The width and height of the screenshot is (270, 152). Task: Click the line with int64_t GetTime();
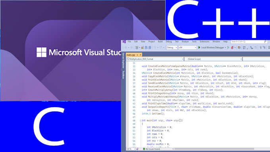tap(153, 114)
